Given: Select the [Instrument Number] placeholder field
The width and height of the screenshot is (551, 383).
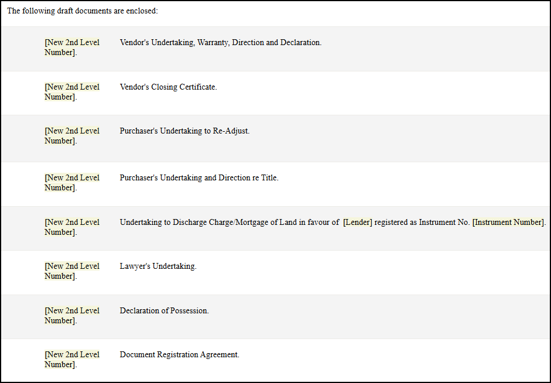Looking at the screenshot, I should 508,223.
